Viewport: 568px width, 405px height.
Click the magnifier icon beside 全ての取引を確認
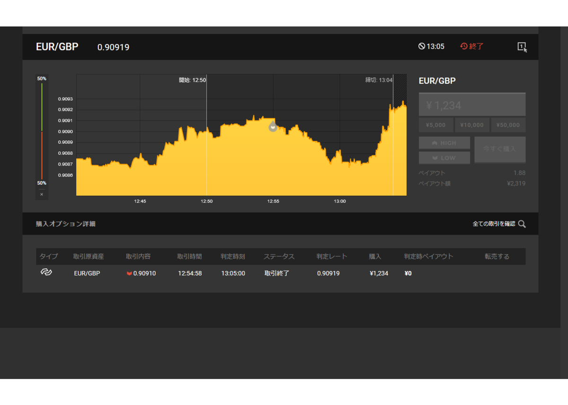pos(522,224)
